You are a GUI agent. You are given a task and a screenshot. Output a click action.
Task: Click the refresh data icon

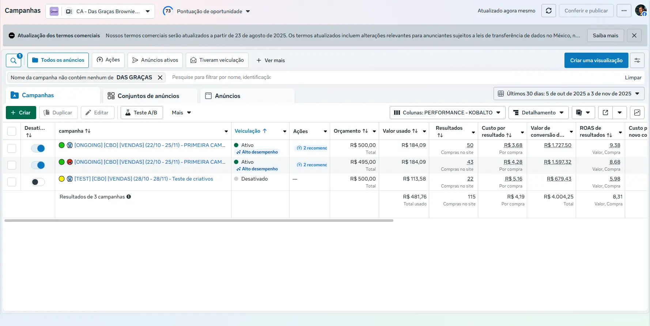coord(548,11)
